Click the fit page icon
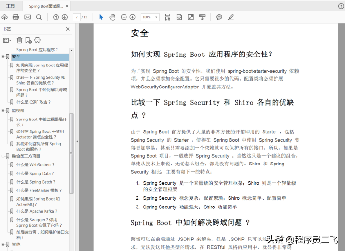The width and height of the screenshot is (345, 251). (179, 17)
